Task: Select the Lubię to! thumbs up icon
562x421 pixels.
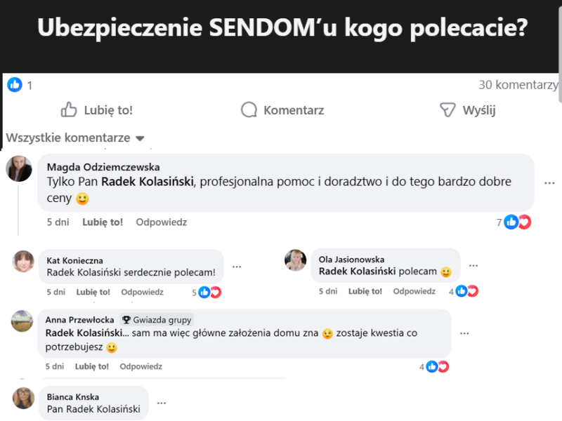Action: tap(69, 110)
